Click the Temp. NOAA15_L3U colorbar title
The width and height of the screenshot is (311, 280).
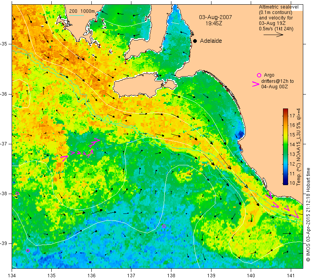click(299, 147)
